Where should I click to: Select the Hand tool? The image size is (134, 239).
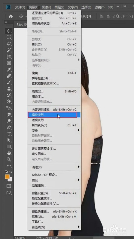(9, 153)
